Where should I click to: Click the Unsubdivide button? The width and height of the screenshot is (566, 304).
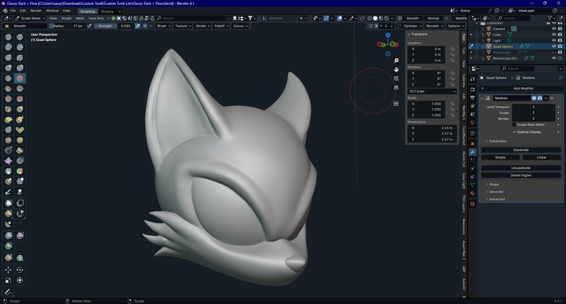521,168
